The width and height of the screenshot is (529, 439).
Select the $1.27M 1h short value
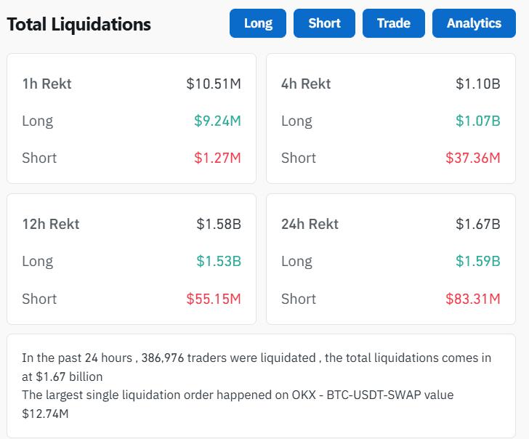tap(217, 158)
